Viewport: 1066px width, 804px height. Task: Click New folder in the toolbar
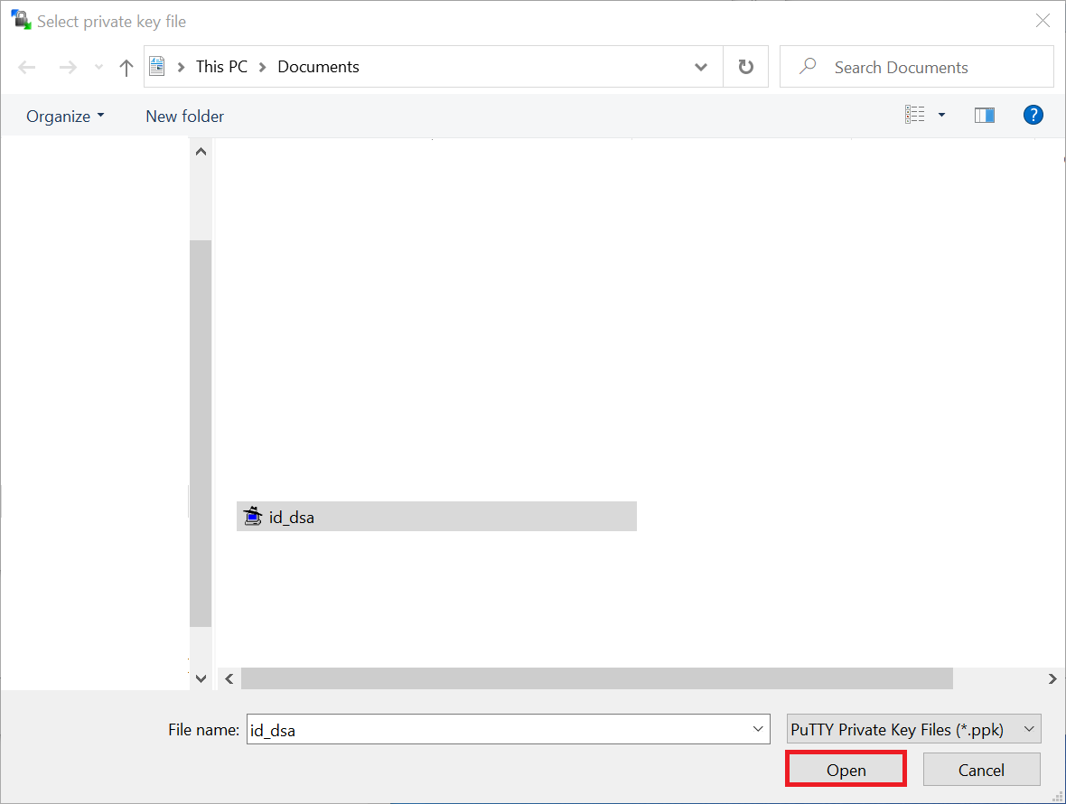pyautogui.click(x=184, y=117)
